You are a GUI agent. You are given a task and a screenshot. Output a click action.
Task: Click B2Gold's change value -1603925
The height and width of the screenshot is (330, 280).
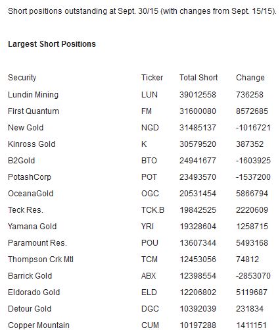coord(253,161)
